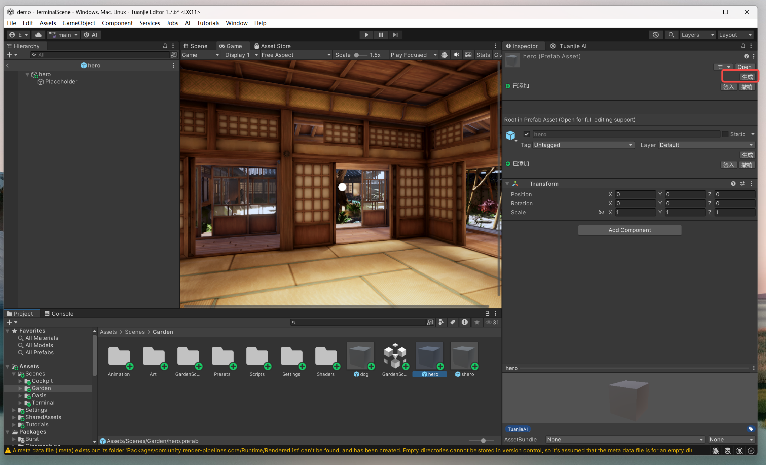Click the global search magnifier icon
This screenshot has width=766, height=465.
click(x=671, y=35)
